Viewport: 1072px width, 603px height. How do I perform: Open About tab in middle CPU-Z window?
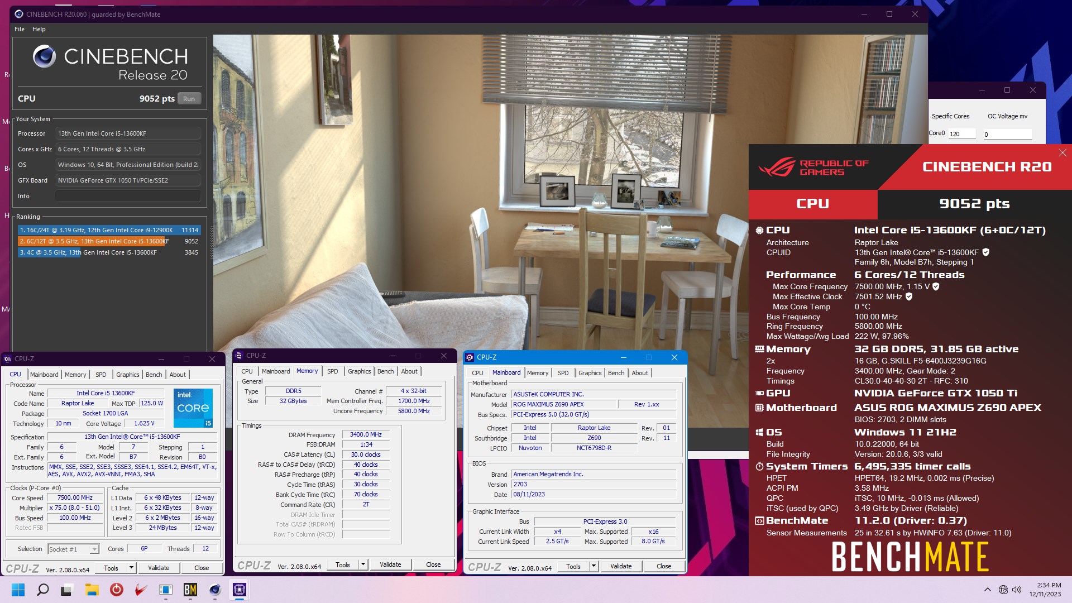click(409, 371)
